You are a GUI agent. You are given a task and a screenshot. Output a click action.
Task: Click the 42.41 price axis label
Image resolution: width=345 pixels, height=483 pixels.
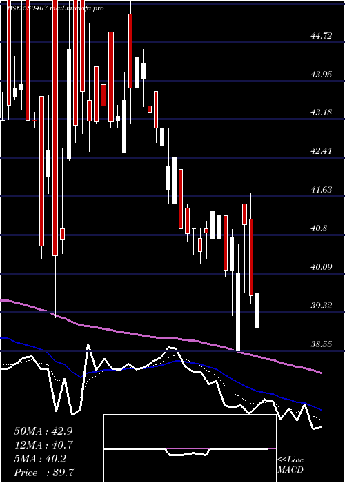[322, 151]
